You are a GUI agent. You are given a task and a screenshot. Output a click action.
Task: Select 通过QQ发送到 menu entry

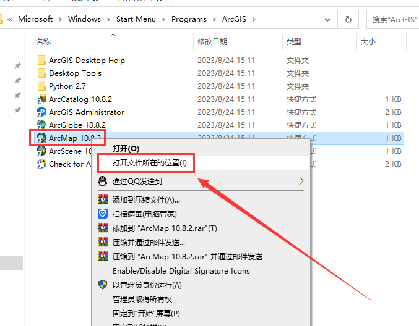tap(137, 182)
